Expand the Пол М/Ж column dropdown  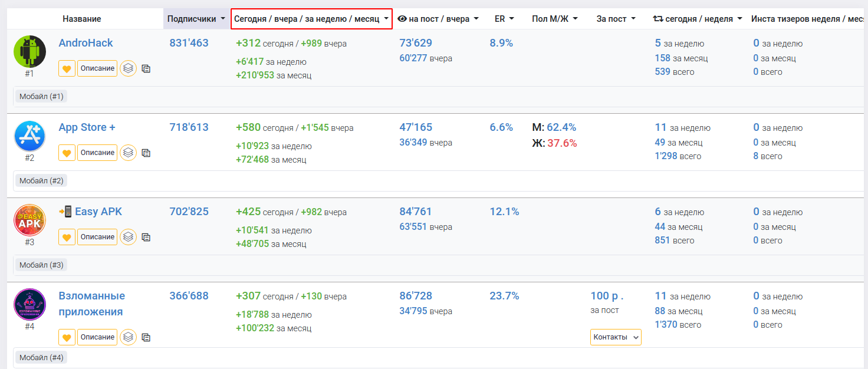tap(554, 19)
